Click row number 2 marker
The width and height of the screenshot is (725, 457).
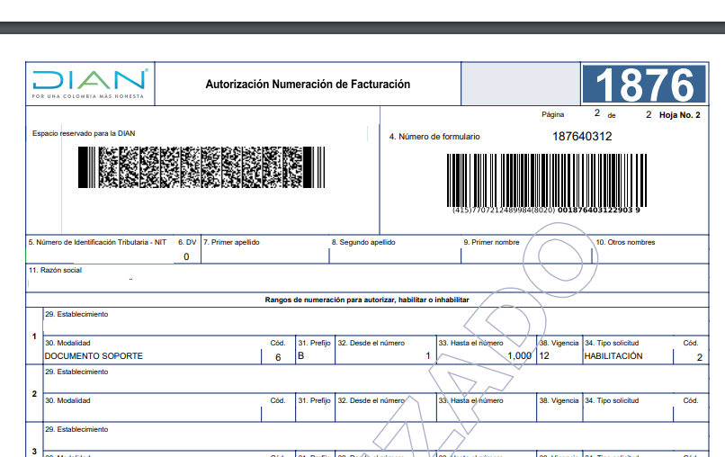(34, 394)
